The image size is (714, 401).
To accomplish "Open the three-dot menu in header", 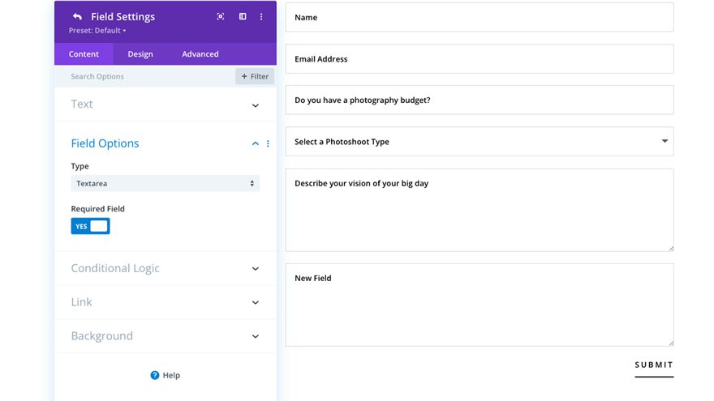I will coord(261,16).
